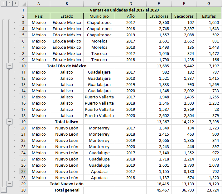
Task: Show outline level 2 grouping
Action: 9,4
